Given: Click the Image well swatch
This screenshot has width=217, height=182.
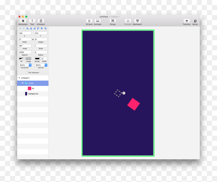Looking at the screenshot, I should tap(28, 59).
